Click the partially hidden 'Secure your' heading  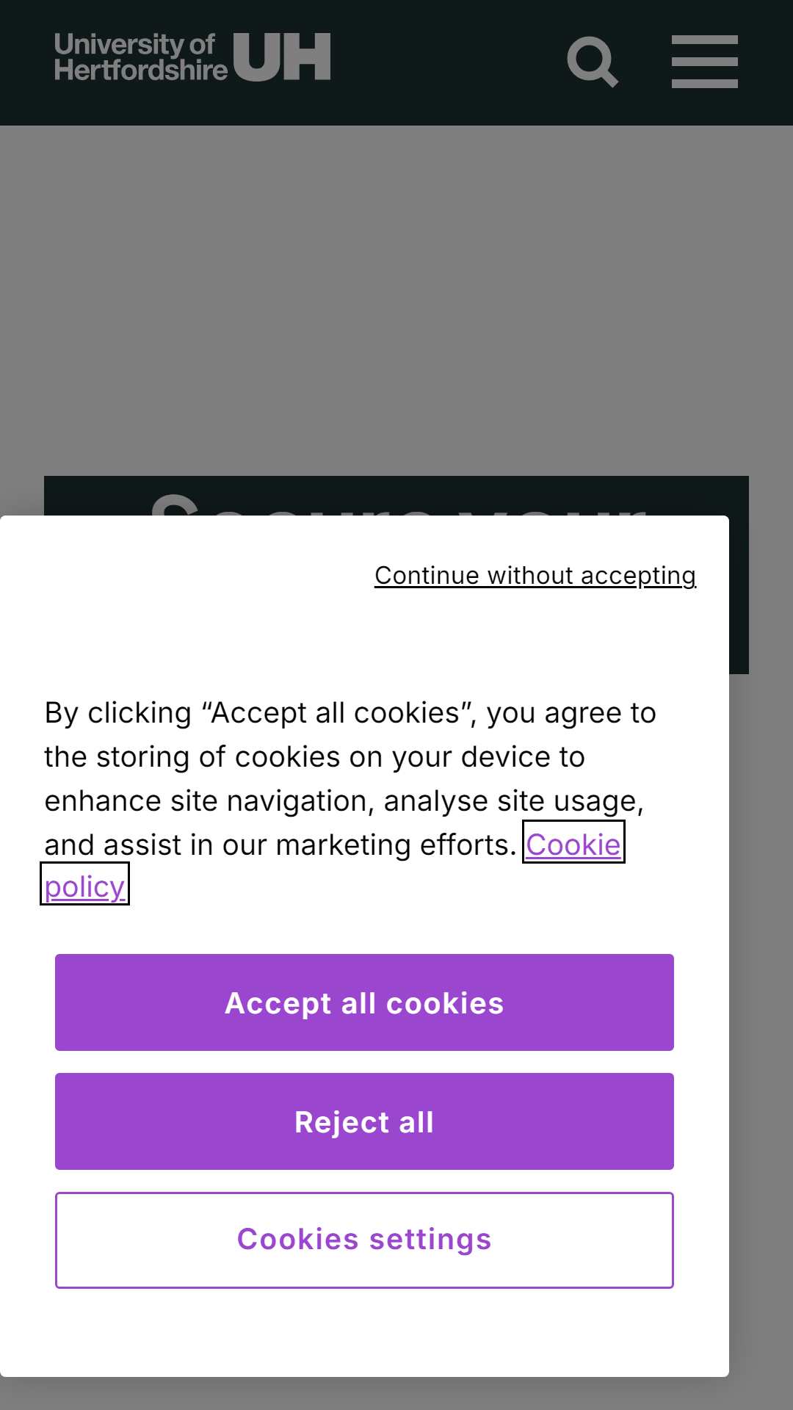click(396, 504)
